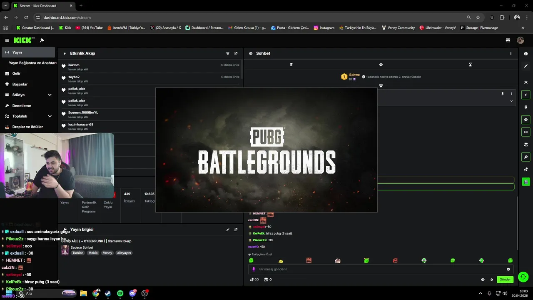Open Steam from the taskbar
Screen dimensions: 533x300
108,293
